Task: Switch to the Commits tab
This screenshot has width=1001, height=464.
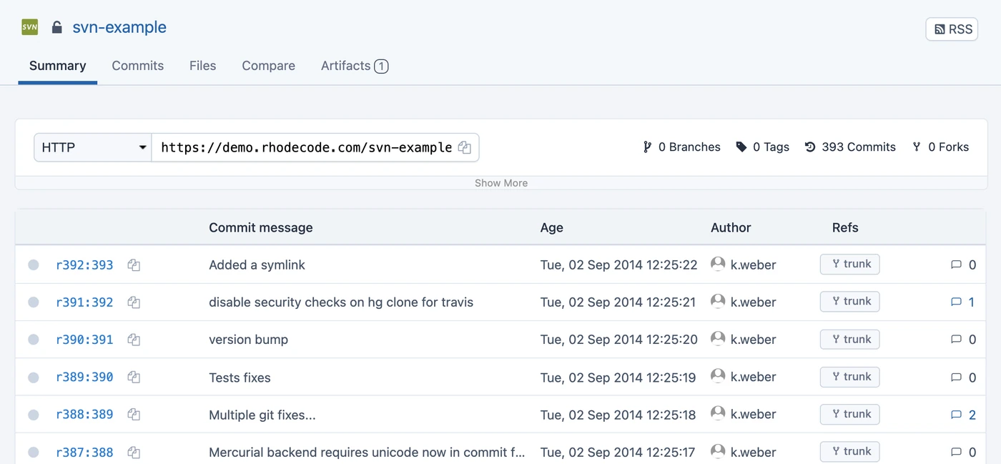Action: (x=138, y=66)
